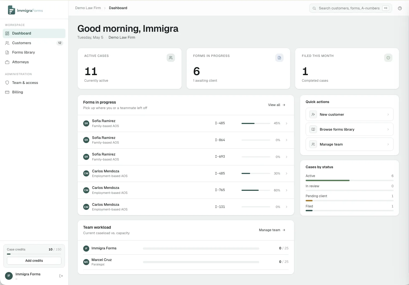Click the Filed This Month check icon
The width and height of the screenshot is (409, 285).
(x=388, y=58)
